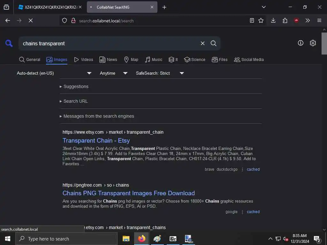
Task: Select the Images search category
Action: pos(57,60)
